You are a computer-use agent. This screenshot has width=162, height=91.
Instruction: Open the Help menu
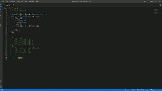(x=37, y=2)
